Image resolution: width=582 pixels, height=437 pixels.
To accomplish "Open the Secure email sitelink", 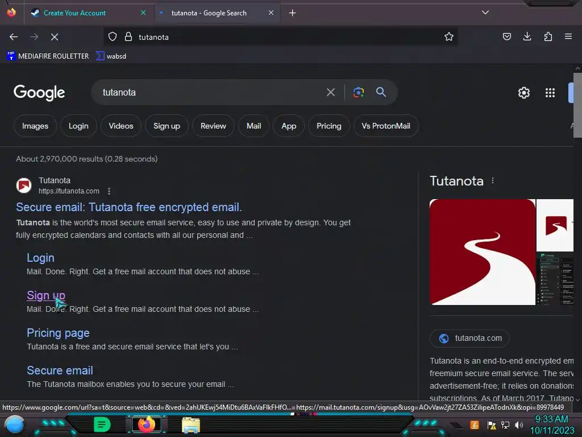I will pyautogui.click(x=60, y=370).
